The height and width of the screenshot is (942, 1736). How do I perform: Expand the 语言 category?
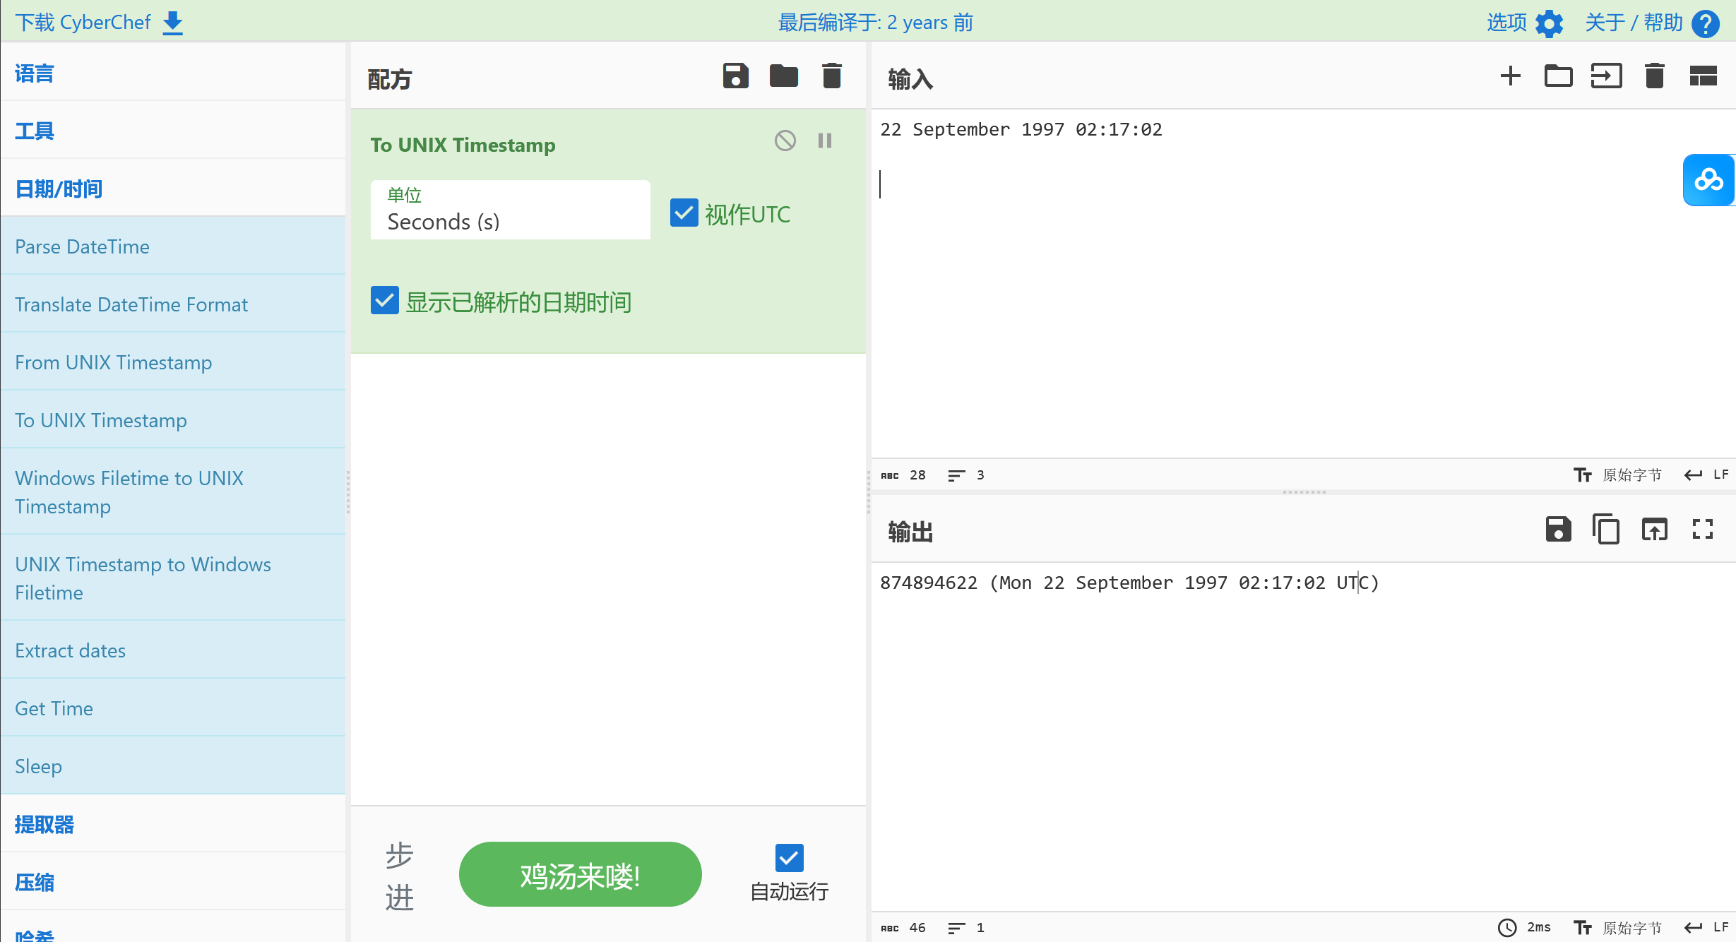pyautogui.click(x=173, y=73)
